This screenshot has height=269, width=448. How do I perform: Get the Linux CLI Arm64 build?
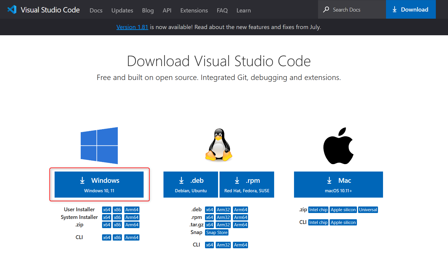pos(241,245)
